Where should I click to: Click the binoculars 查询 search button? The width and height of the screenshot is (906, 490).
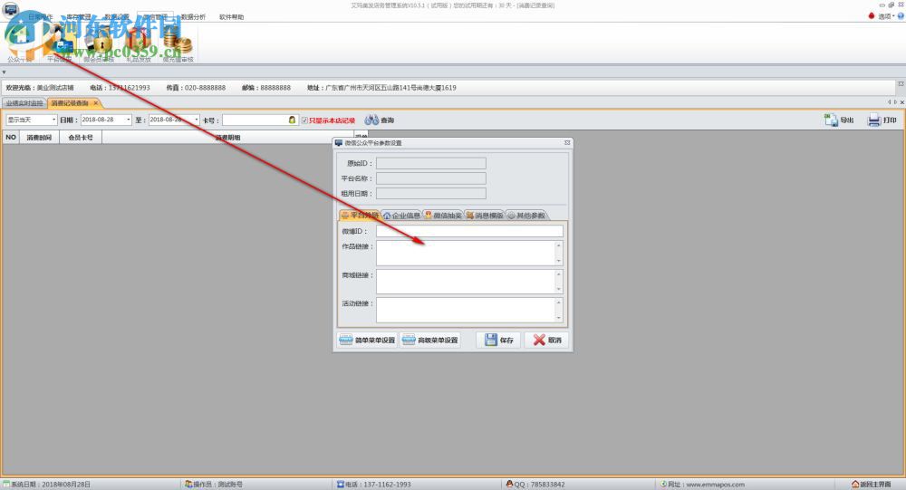[x=379, y=120]
